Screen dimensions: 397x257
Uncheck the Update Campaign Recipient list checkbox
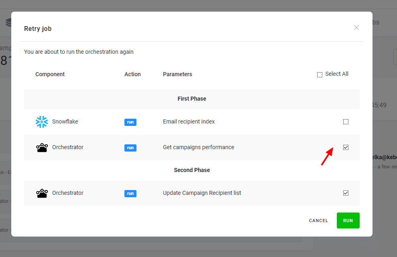pyautogui.click(x=346, y=193)
